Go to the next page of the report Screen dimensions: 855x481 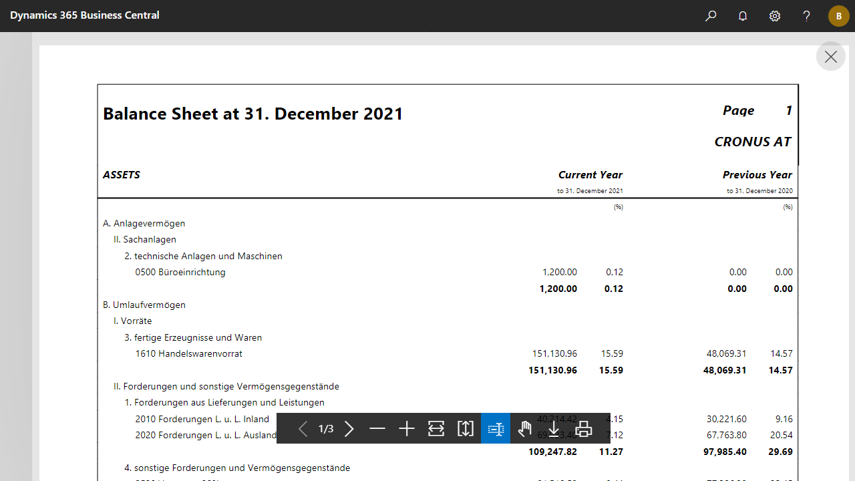349,429
